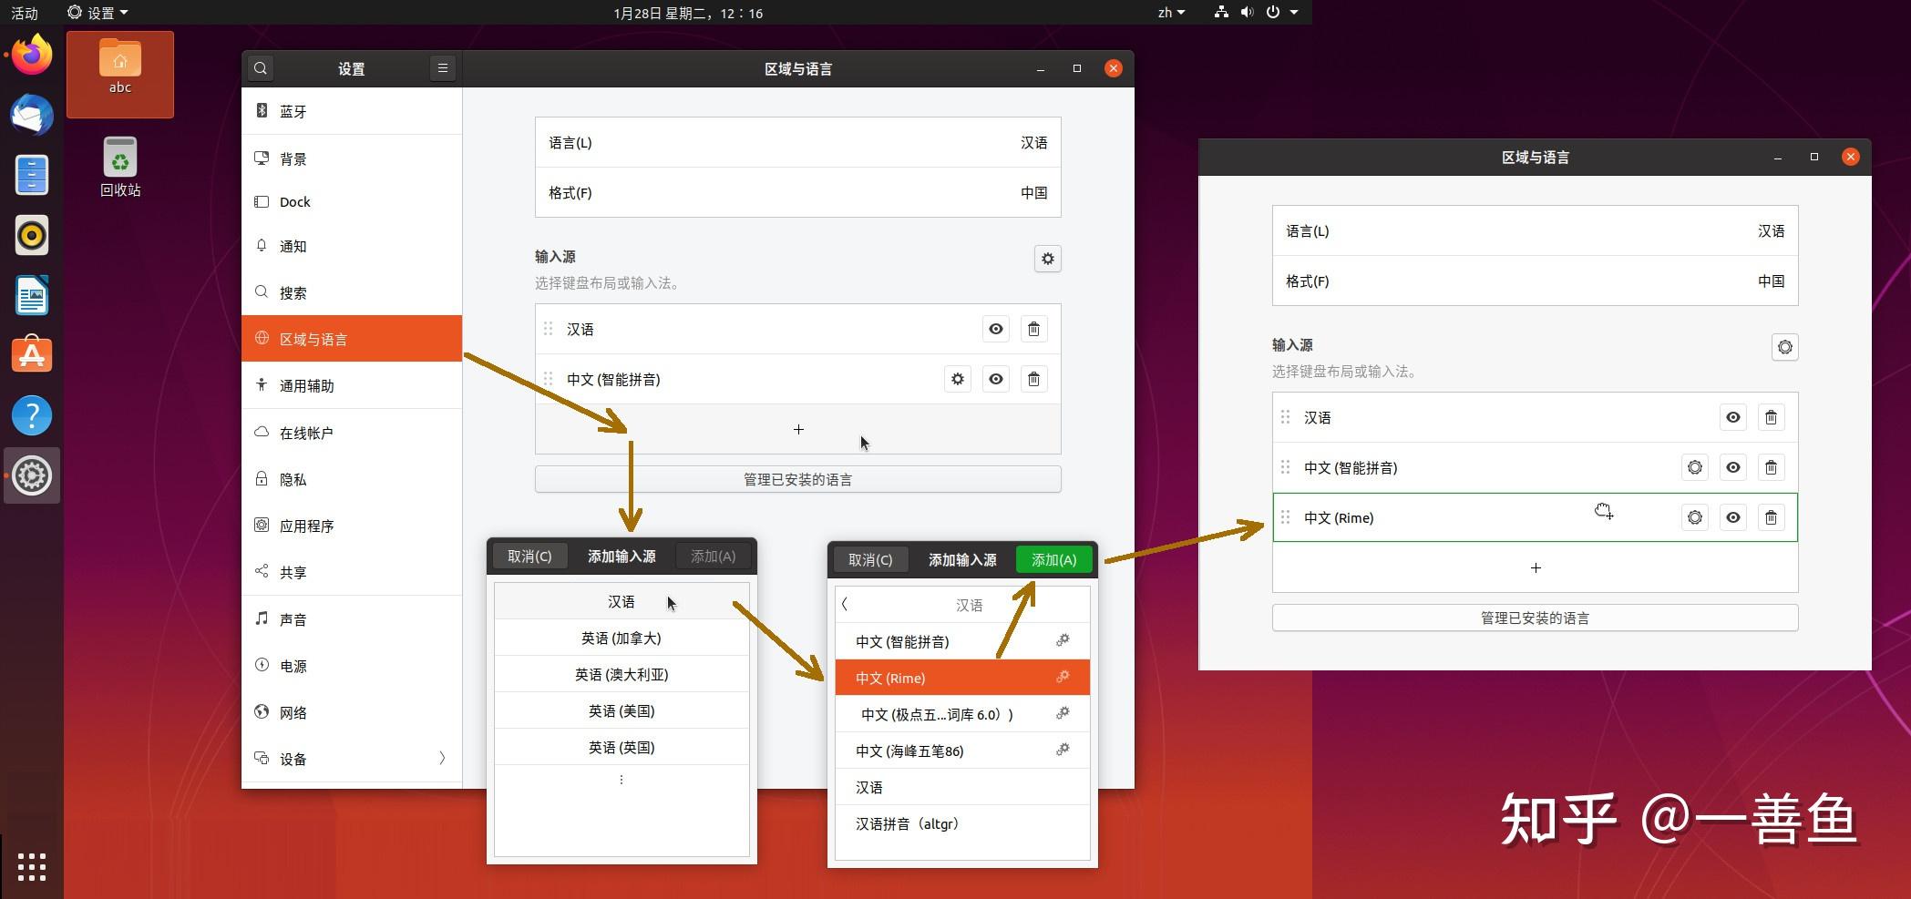
Task: Open Firefox from the dock
Action: pos(32,56)
